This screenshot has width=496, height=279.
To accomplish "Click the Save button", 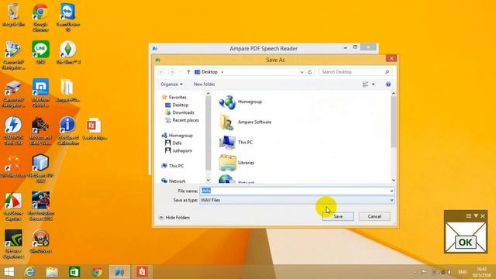I will point(338,216).
